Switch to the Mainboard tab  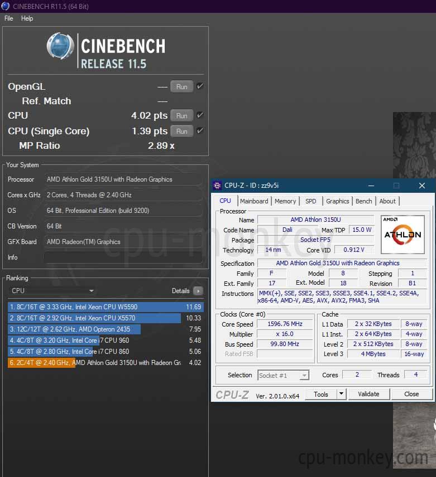pyautogui.click(x=254, y=201)
